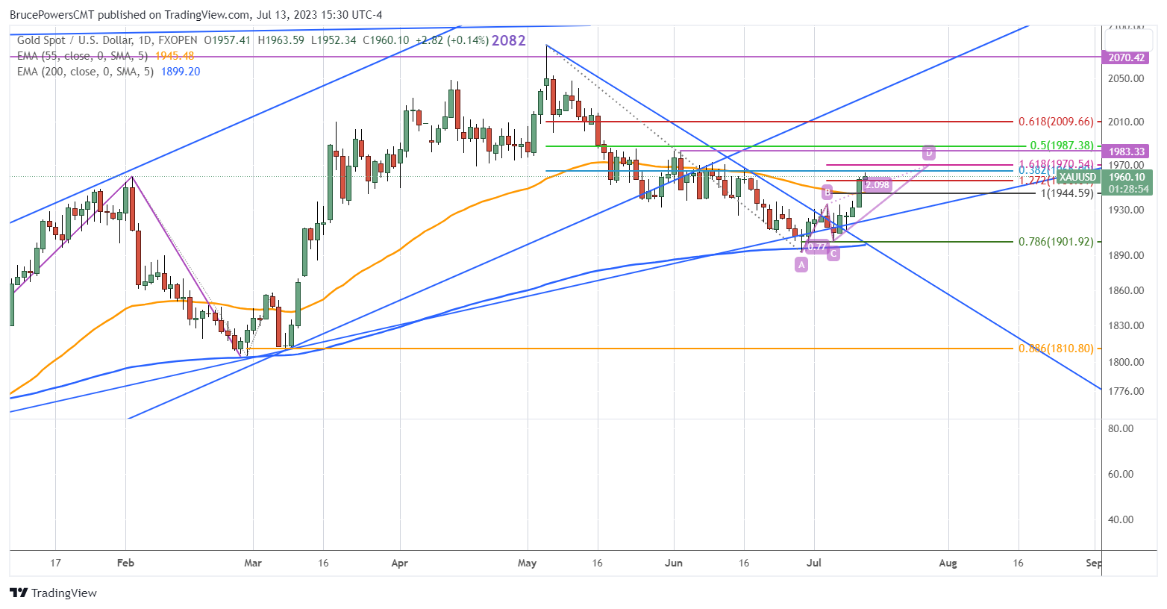Image resolution: width=1167 pixels, height=609 pixels.
Task: Click the Sep date axis label
Action: [1094, 563]
